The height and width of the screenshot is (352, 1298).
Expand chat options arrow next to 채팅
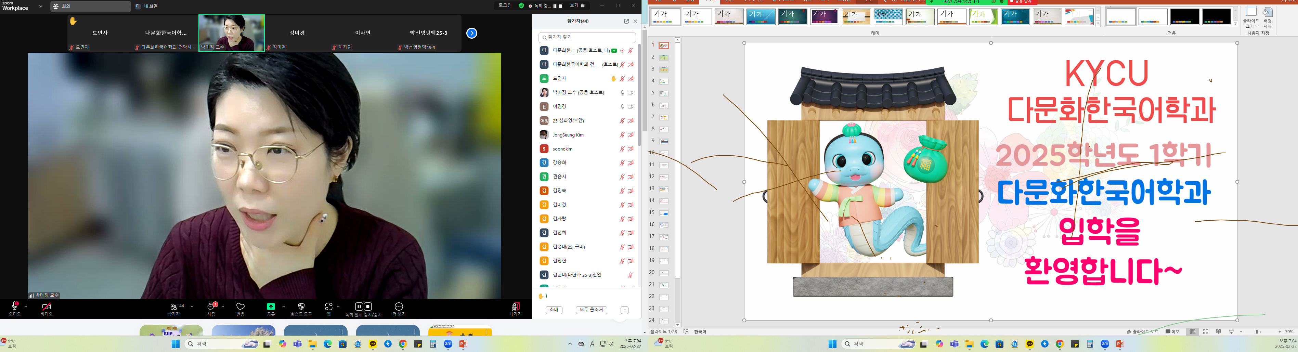click(x=223, y=306)
